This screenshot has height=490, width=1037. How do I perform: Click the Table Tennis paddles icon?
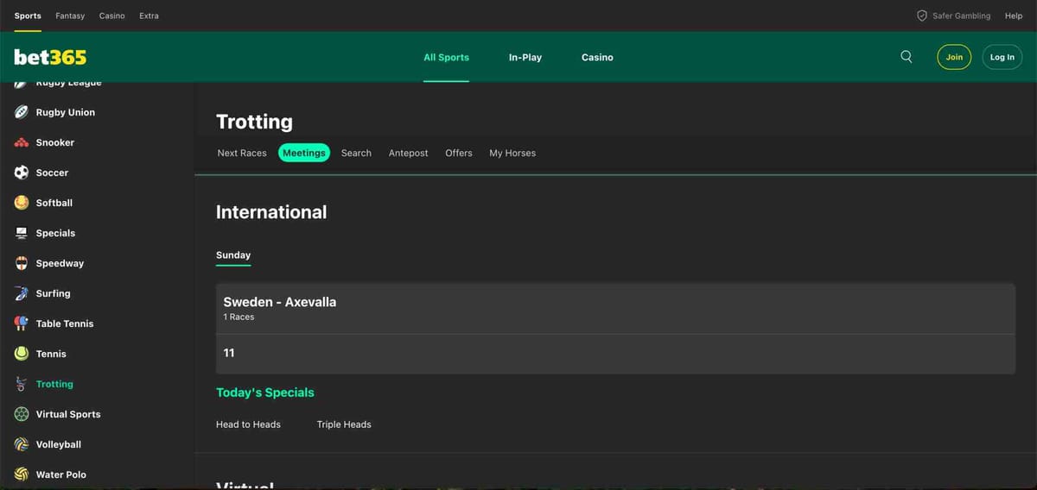[22, 324]
